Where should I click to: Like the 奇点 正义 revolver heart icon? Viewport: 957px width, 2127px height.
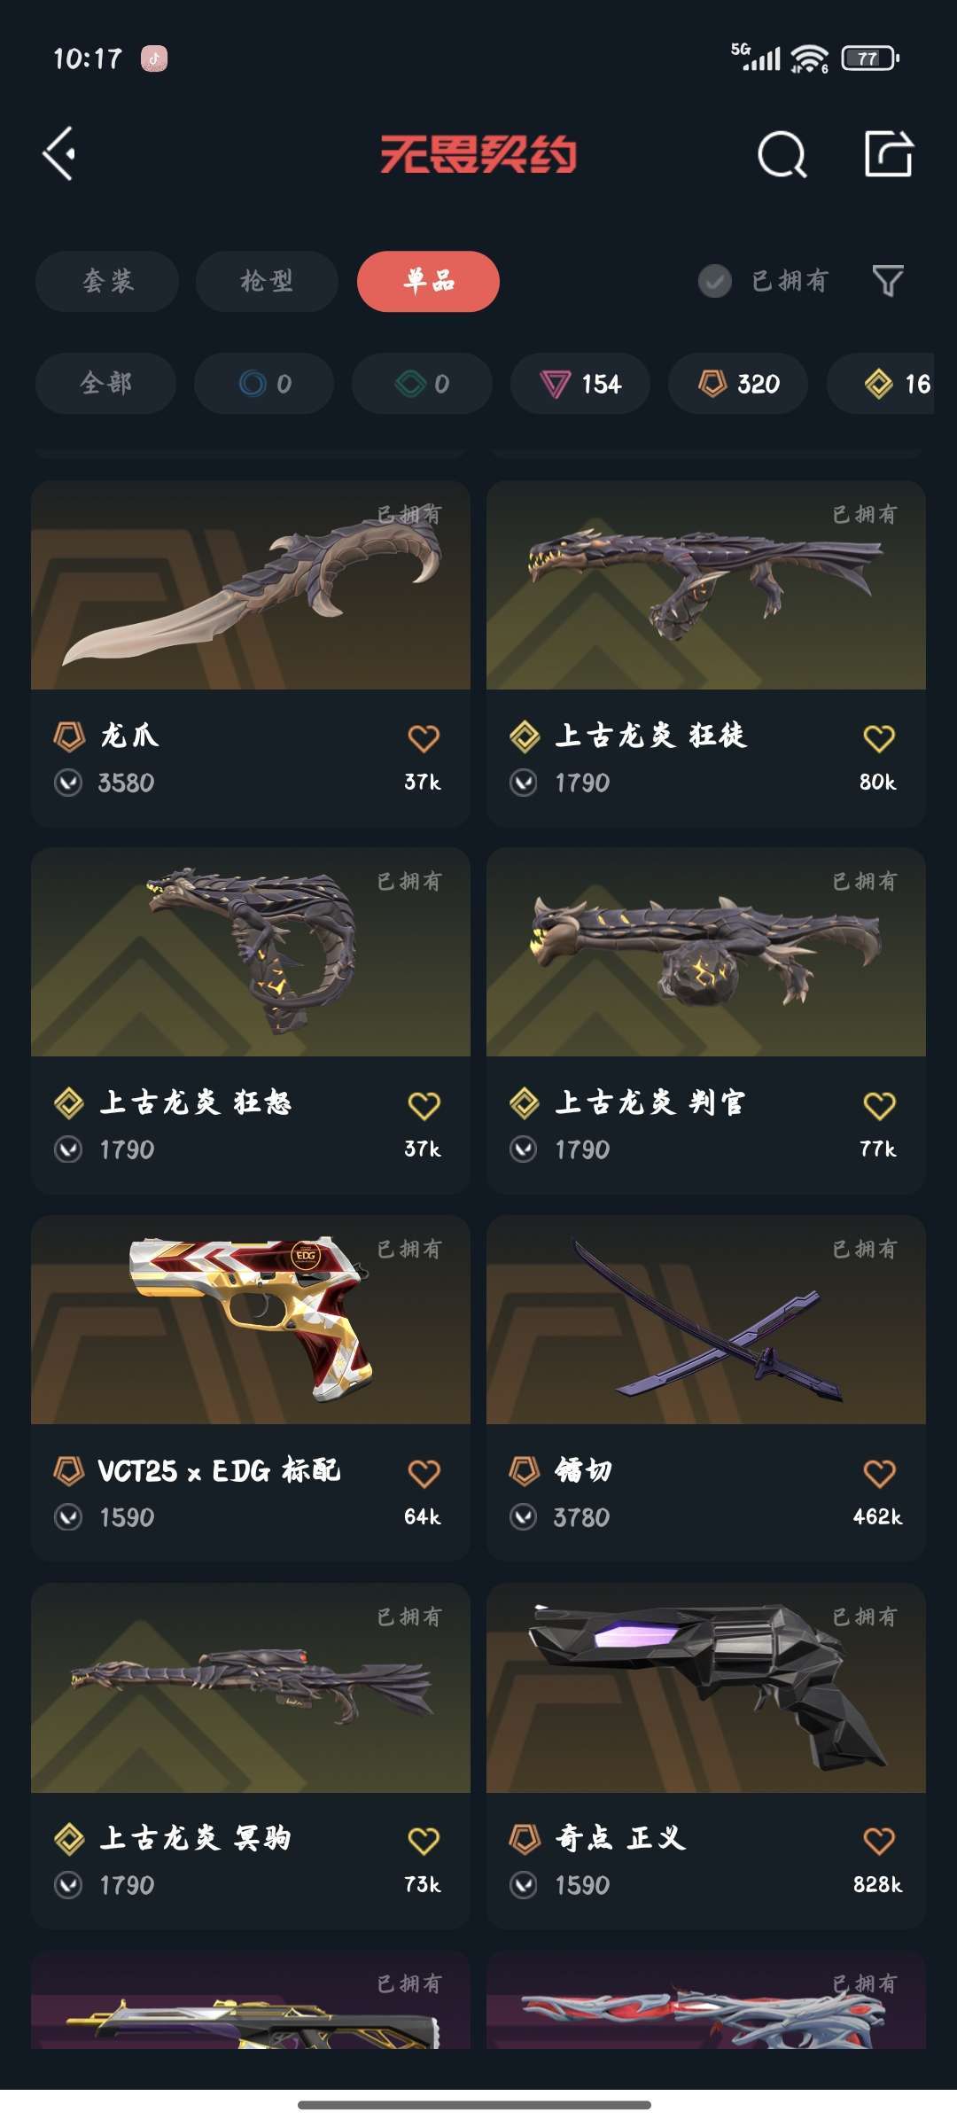click(x=879, y=1841)
